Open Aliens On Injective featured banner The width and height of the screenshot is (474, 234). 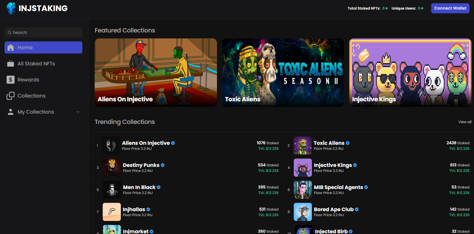click(x=156, y=73)
